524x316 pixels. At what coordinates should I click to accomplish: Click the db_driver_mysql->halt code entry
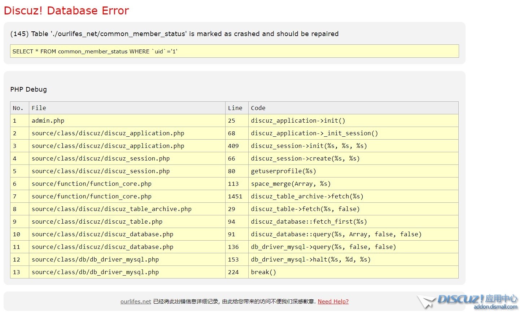[x=311, y=259]
